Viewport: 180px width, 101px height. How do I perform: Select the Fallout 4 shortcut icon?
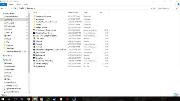(x=34, y=41)
